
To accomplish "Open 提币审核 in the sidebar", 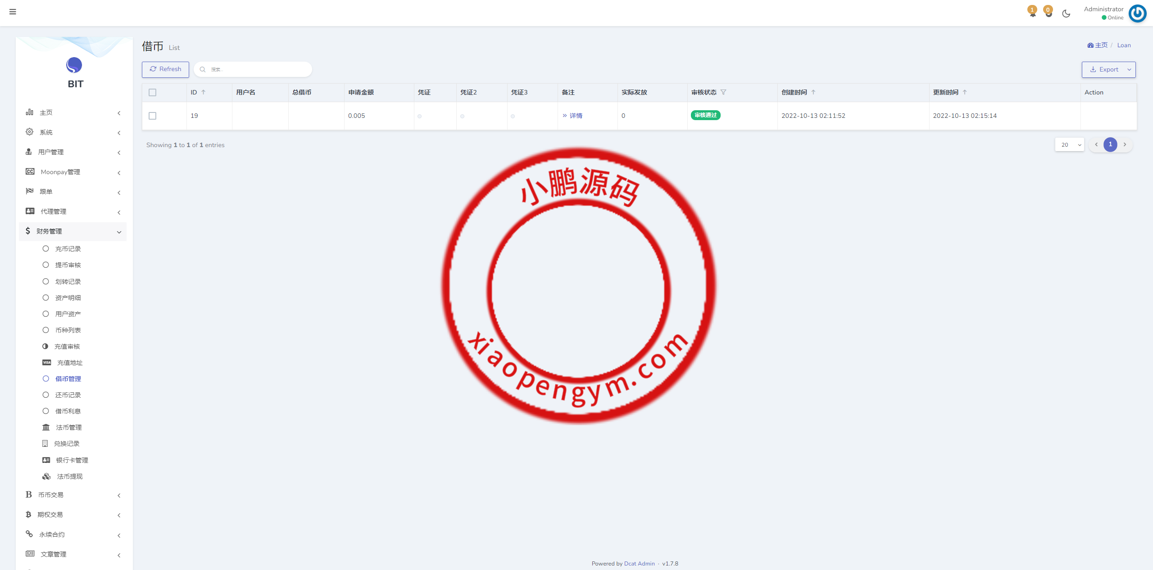I will 68,265.
